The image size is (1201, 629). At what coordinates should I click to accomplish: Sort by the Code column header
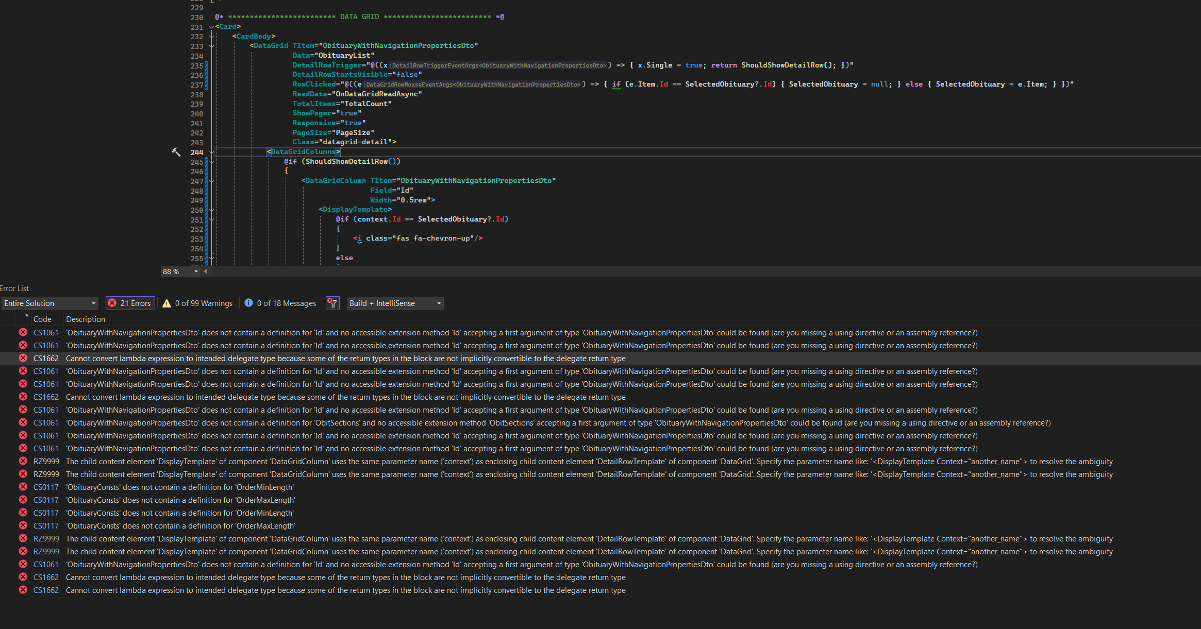pos(42,319)
